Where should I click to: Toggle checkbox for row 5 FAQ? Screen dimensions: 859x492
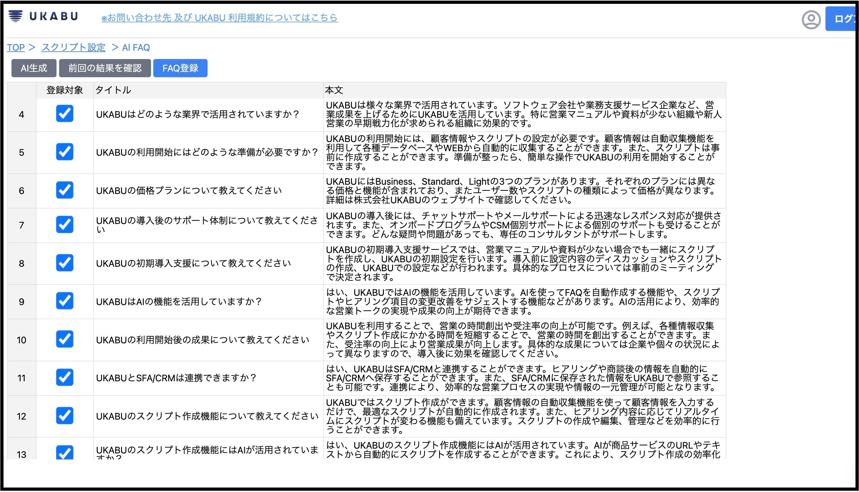[65, 152]
